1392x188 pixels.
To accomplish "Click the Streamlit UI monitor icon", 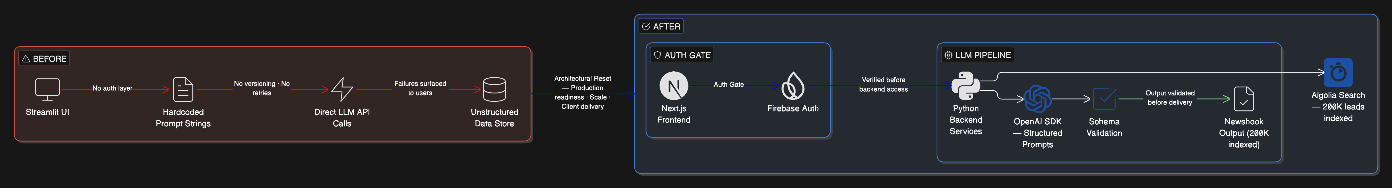I will point(47,89).
